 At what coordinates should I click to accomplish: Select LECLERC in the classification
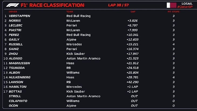pyautogui.click(x=16, y=25)
